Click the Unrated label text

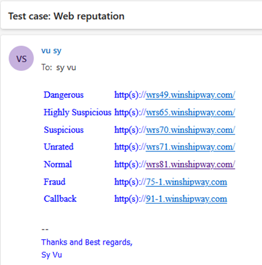click(59, 147)
